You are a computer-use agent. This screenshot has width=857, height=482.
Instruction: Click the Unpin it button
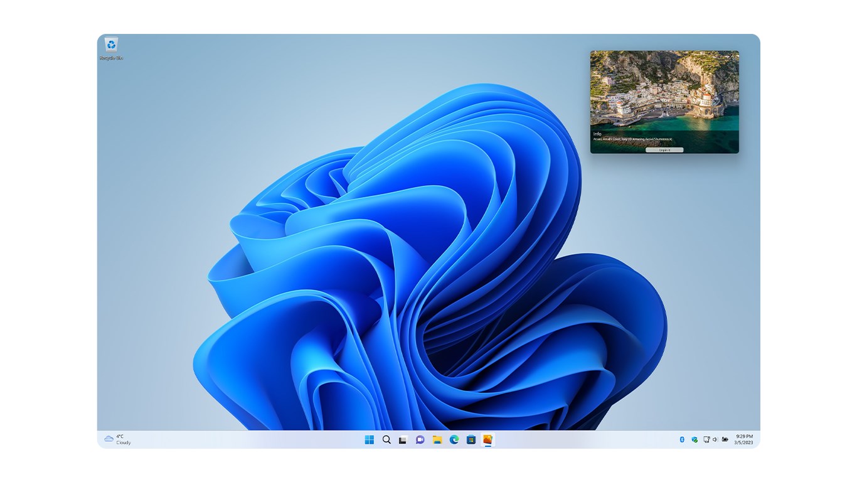tap(664, 150)
